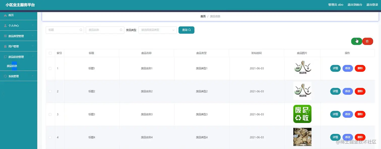Click 首页 in the breadcrumb navigation
The height and width of the screenshot is (149, 381).
click(203, 16)
